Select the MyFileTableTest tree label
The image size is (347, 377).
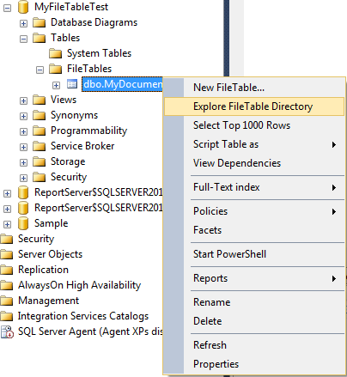(x=71, y=7)
